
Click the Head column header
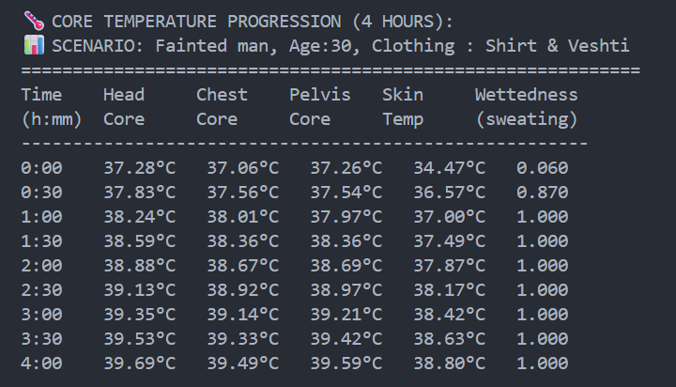click(124, 94)
